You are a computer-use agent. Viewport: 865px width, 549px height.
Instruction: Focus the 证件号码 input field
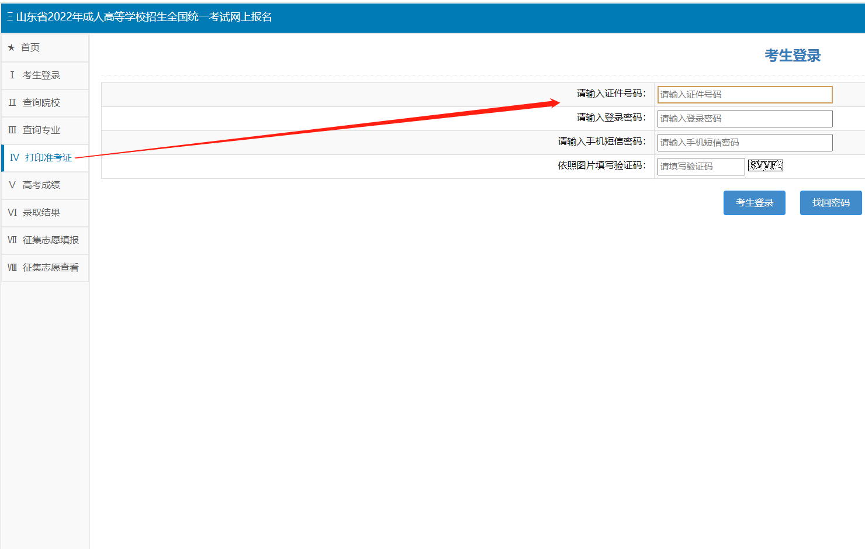(745, 95)
